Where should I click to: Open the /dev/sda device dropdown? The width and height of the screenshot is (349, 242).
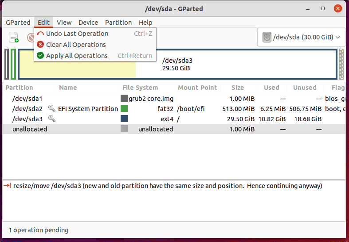pyautogui.click(x=302, y=38)
